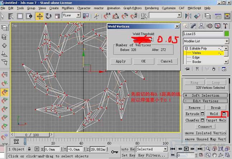232x159 pixels.
Task: Open Schematic View icon
Action: pos(227,16)
